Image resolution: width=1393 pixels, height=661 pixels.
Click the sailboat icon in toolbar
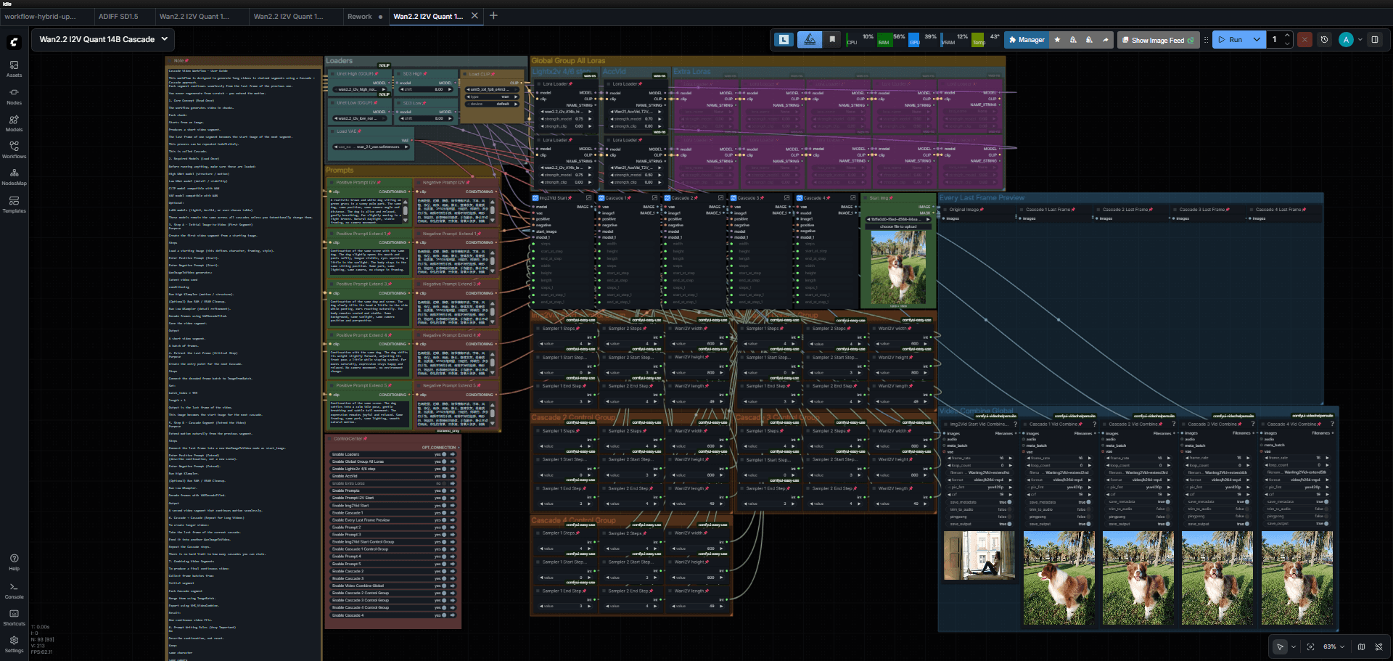[x=810, y=40]
